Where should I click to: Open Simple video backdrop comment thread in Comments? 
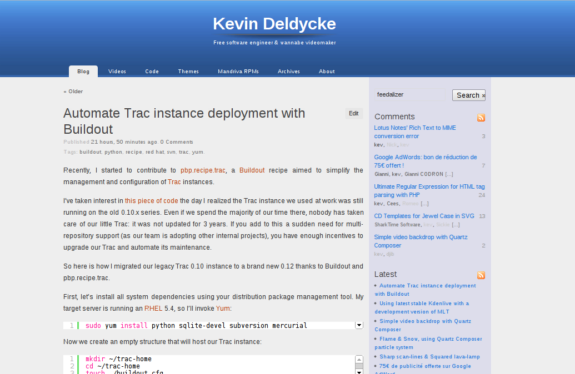coord(421,241)
